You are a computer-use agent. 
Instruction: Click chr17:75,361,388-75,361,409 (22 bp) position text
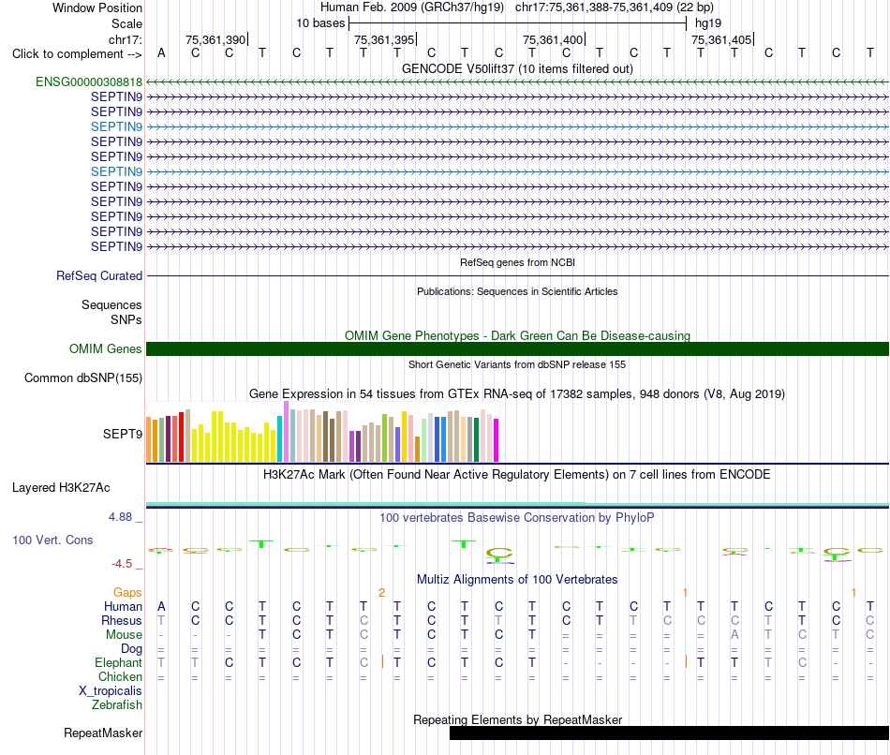point(615,7)
